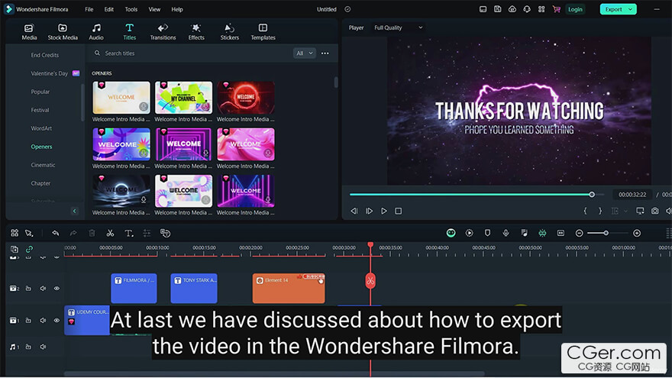
Task: Click the audio adjust sliders icon
Action: [147, 233]
